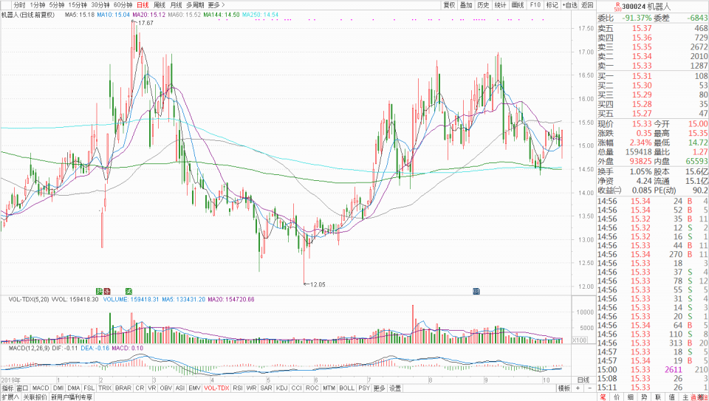Click the 17.67 high price marker
Screen dimensions: 709x401
pos(144,22)
